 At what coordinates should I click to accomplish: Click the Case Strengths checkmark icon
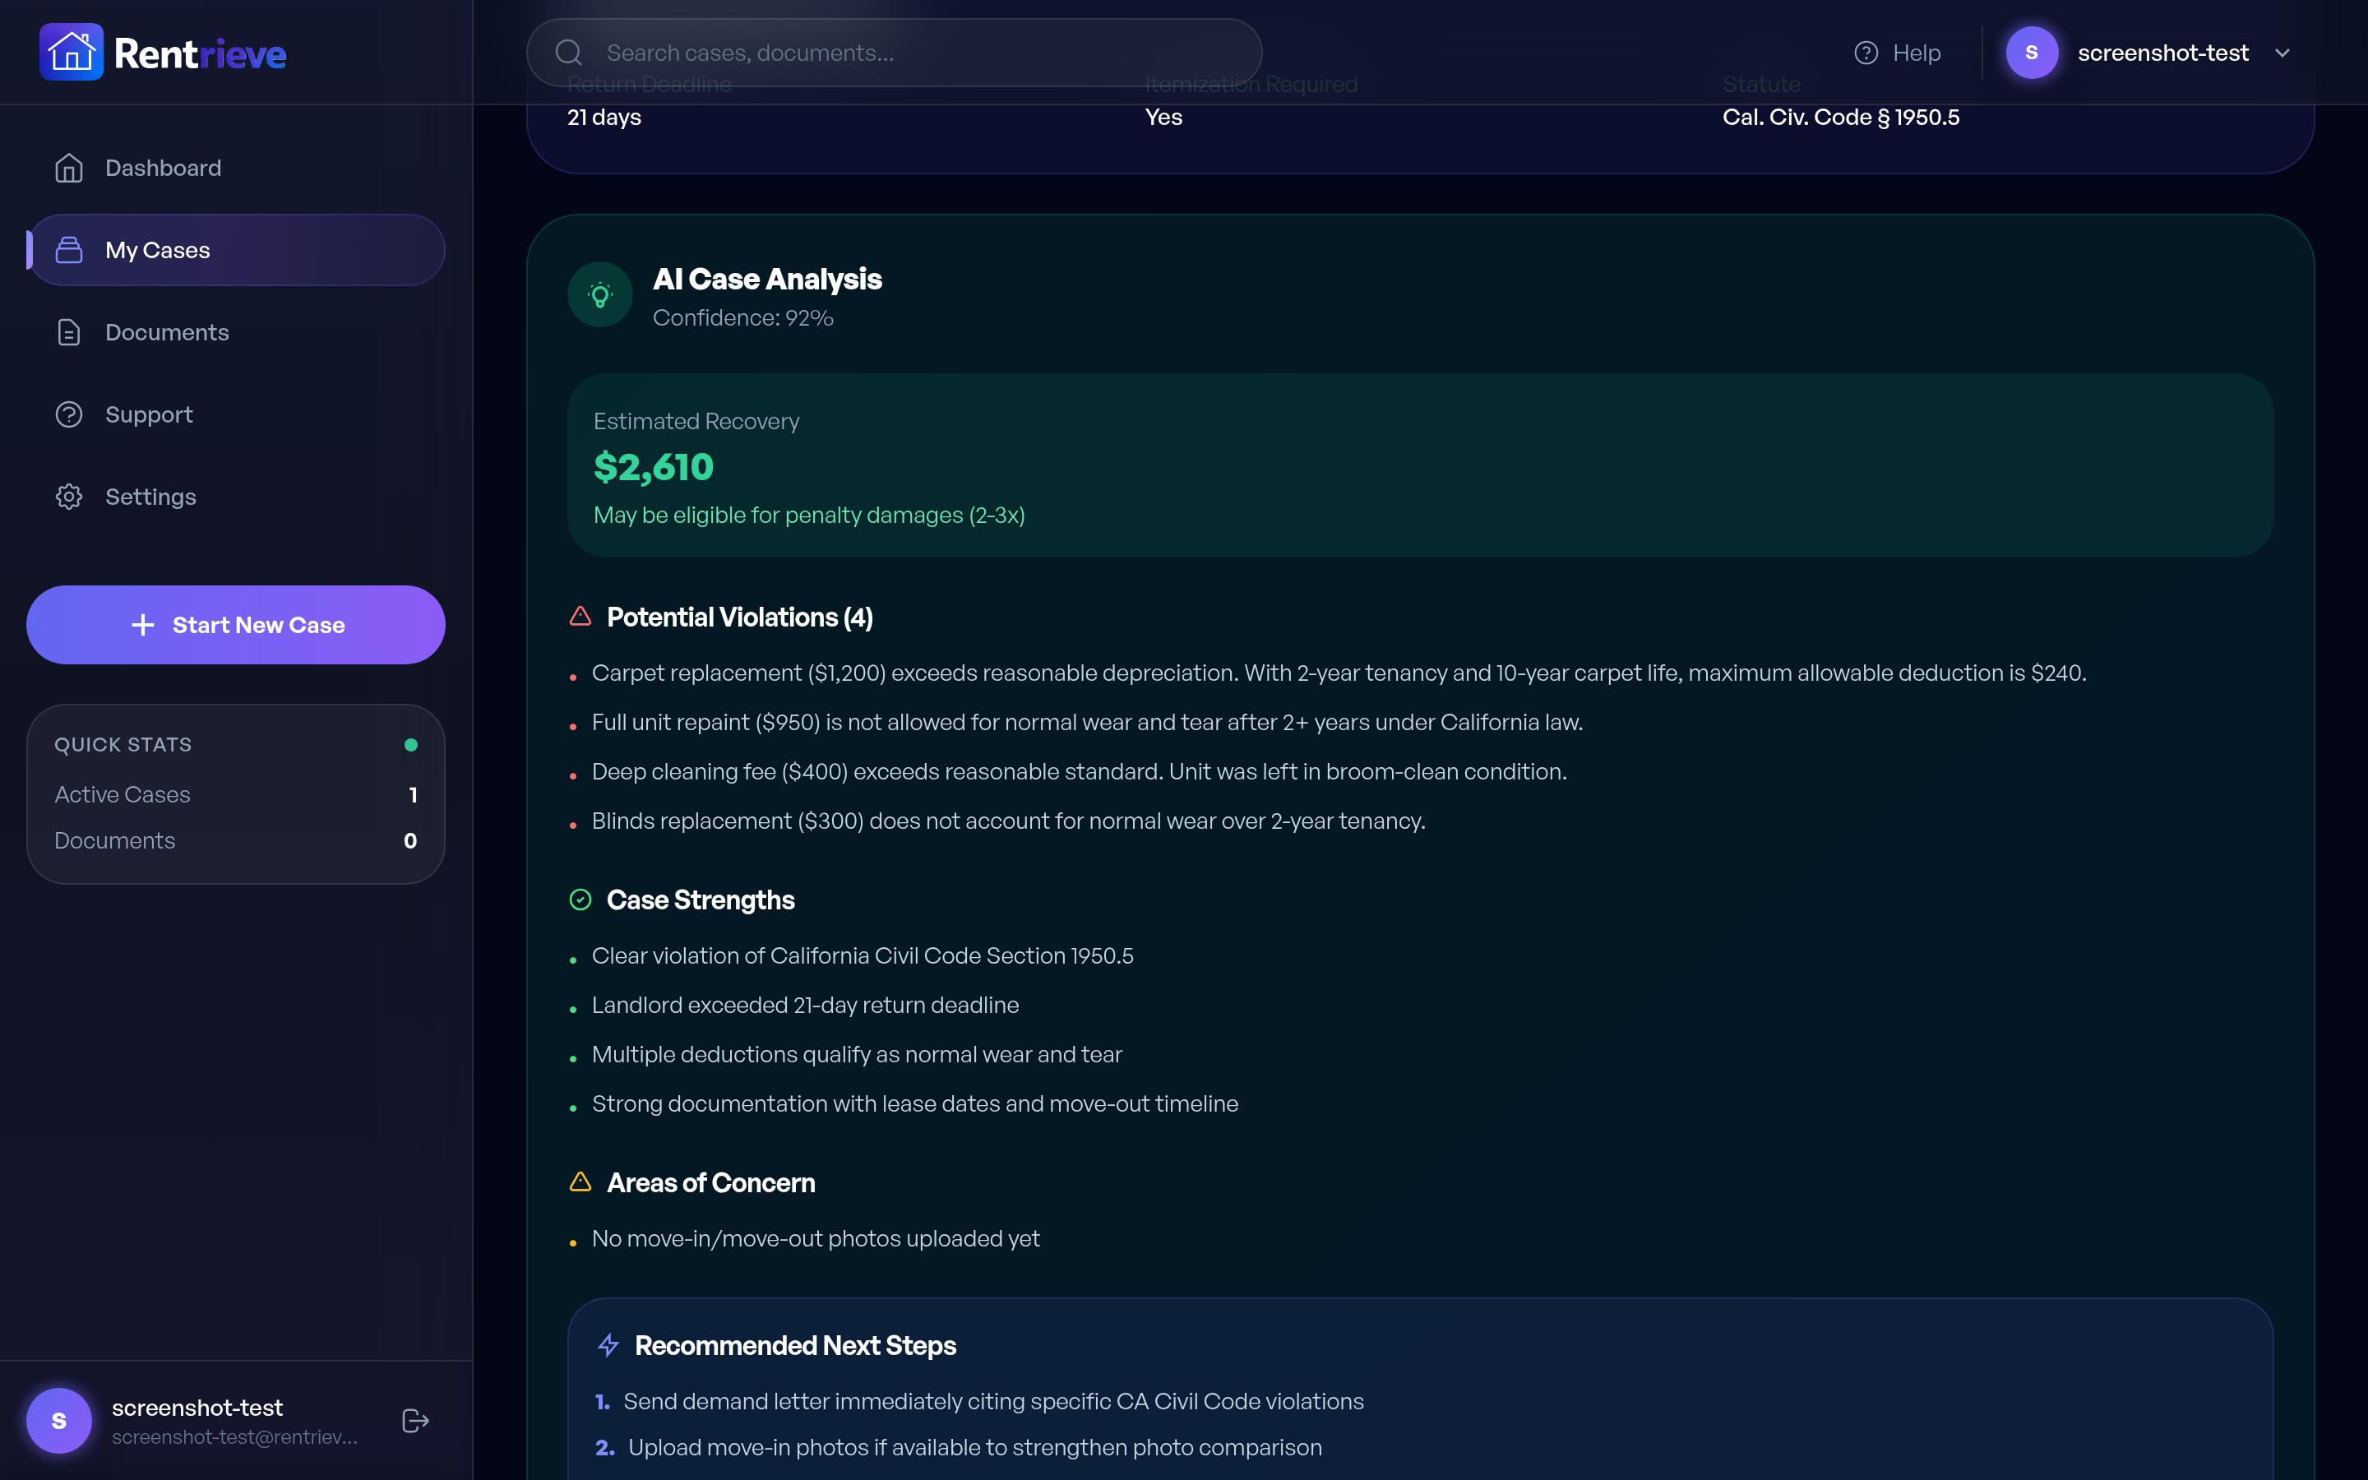pyautogui.click(x=580, y=899)
